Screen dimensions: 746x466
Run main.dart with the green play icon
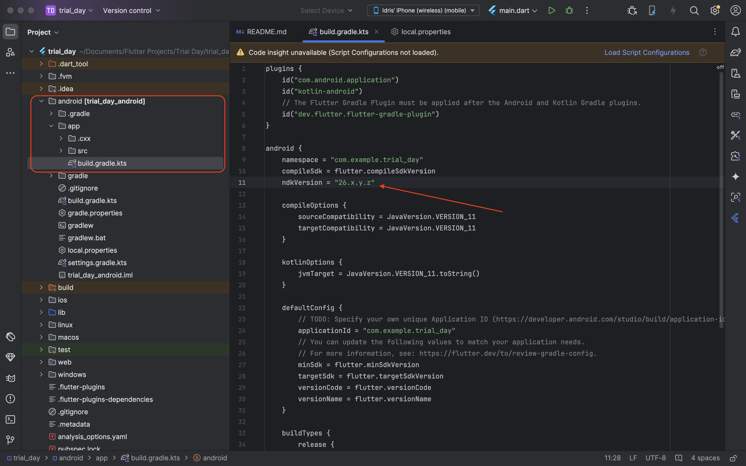click(x=551, y=10)
